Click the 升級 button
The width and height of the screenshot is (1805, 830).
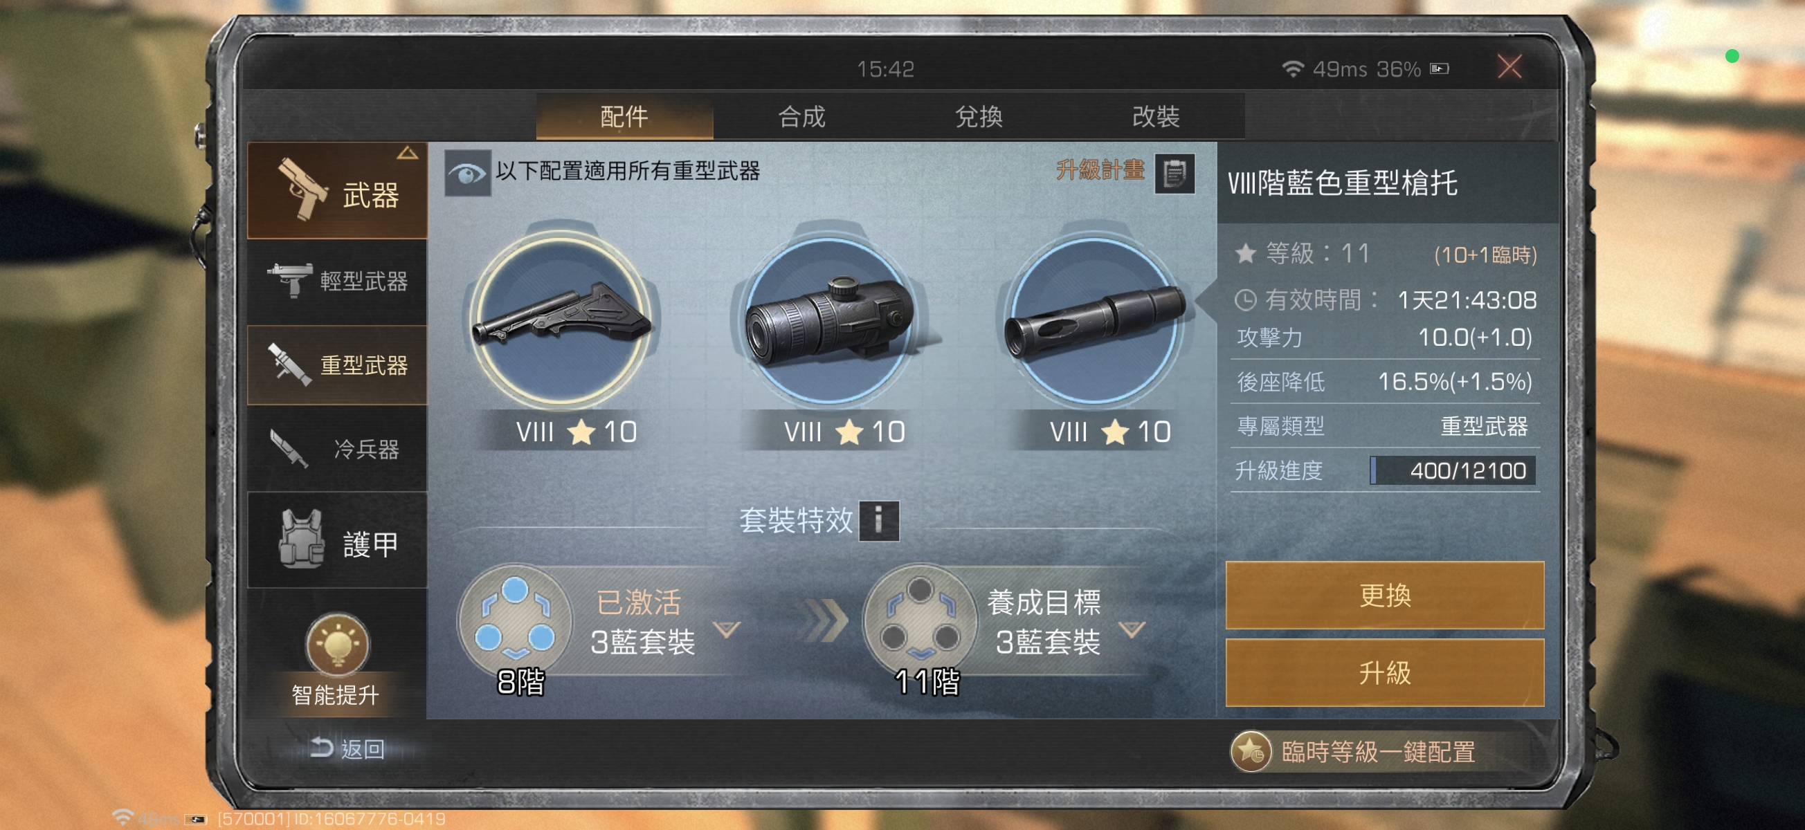pos(1385,672)
